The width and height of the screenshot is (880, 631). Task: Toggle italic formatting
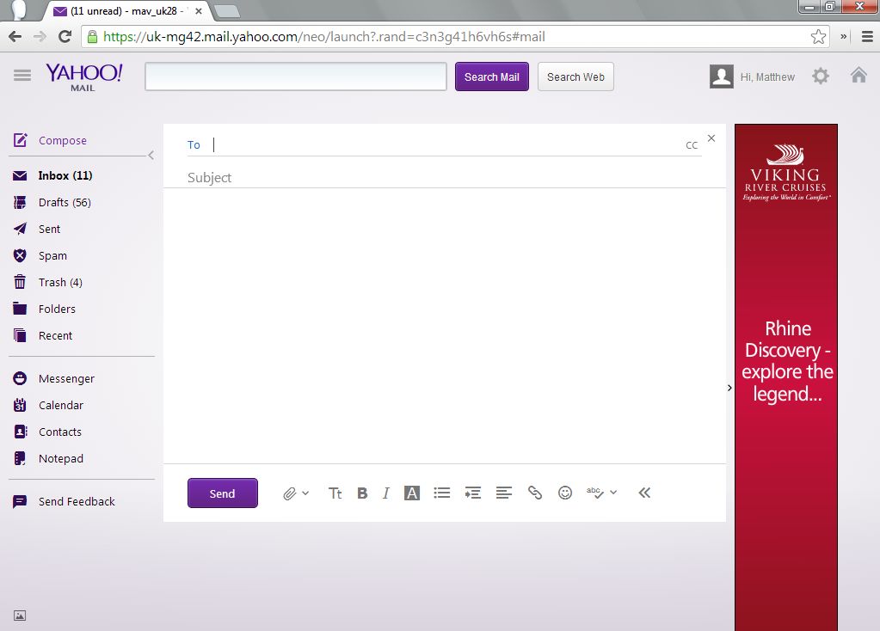click(386, 493)
